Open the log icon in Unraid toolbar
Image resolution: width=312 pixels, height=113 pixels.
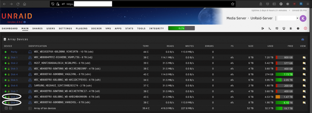(x=291, y=29)
